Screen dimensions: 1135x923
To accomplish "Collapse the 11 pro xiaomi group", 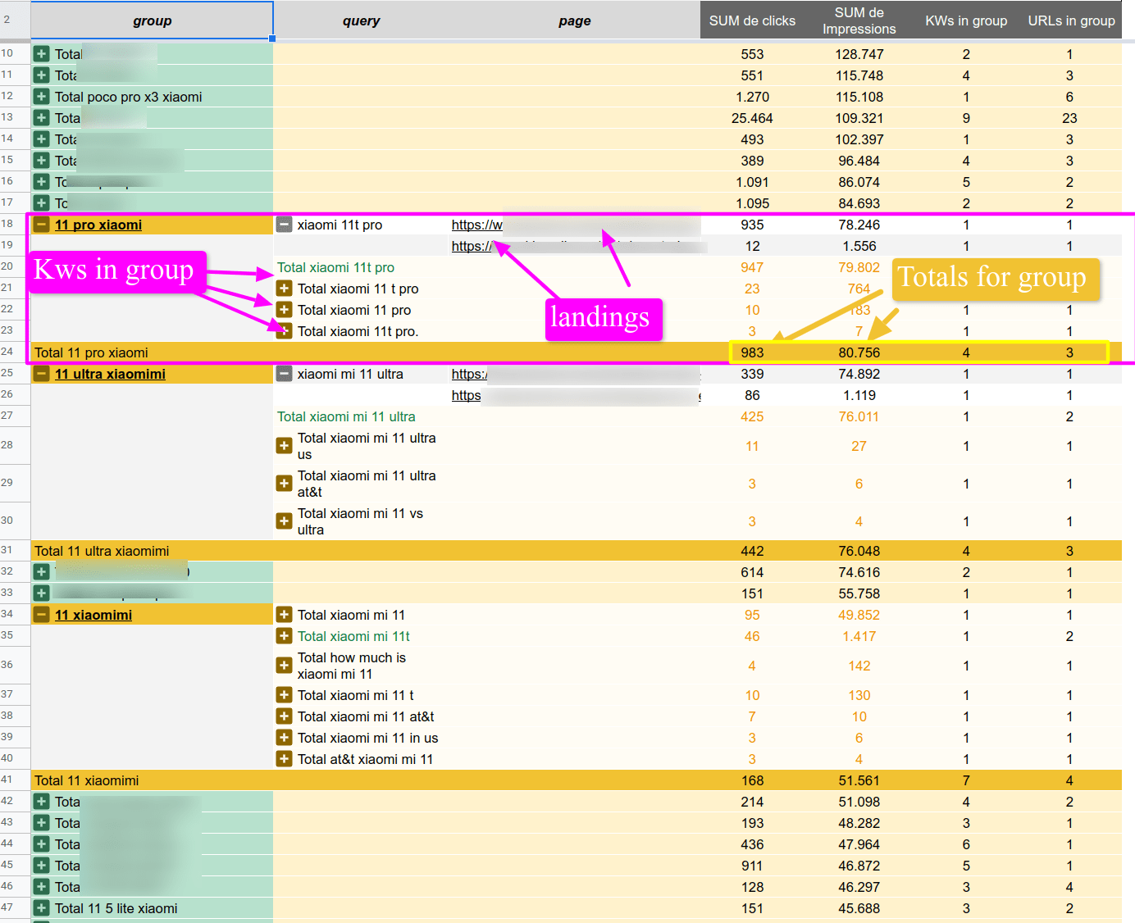I will [42, 225].
